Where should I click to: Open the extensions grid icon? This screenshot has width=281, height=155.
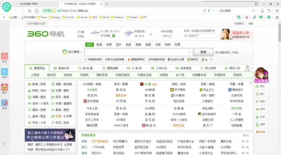click(277, 17)
